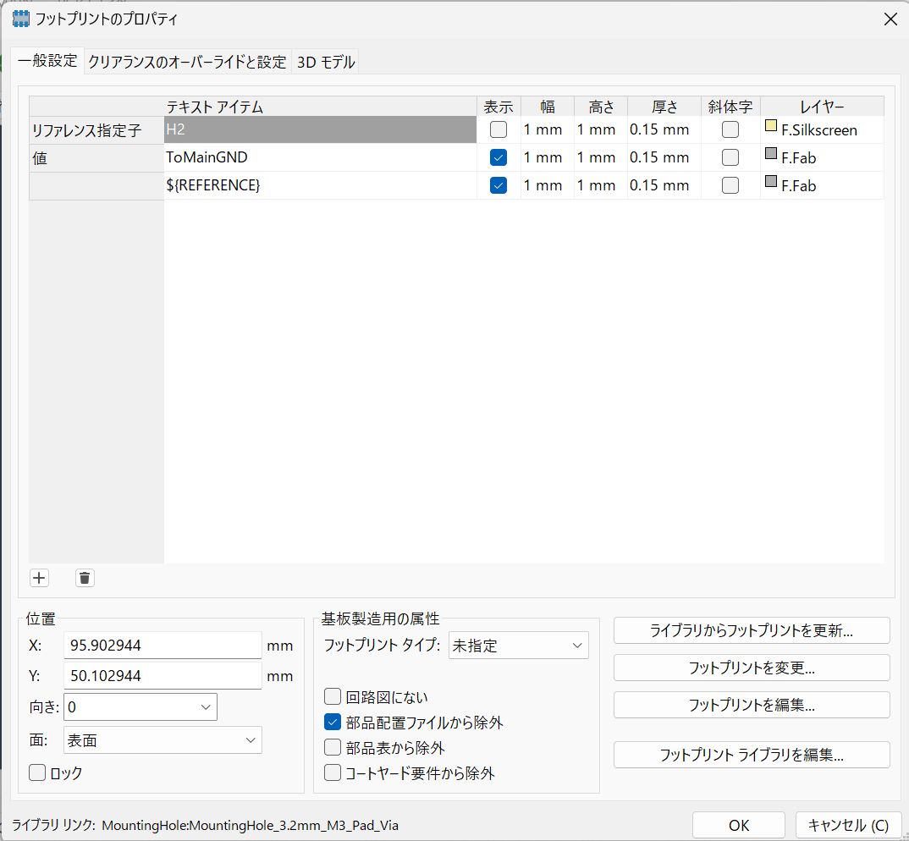
Task: Click the 値 row header
Action: pos(96,157)
